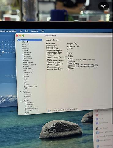Select Storage in the sidebar
The width and height of the screenshot is (113, 148).
(27, 85)
